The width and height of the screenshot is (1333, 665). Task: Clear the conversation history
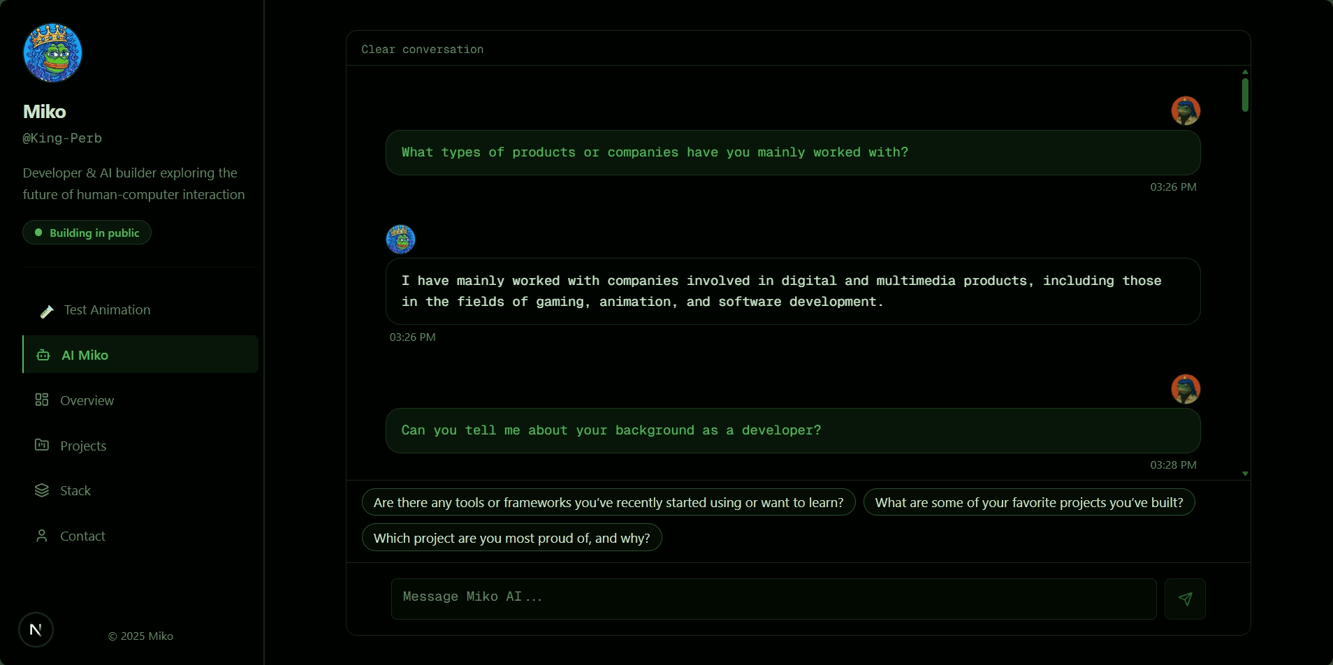point(422,50)
